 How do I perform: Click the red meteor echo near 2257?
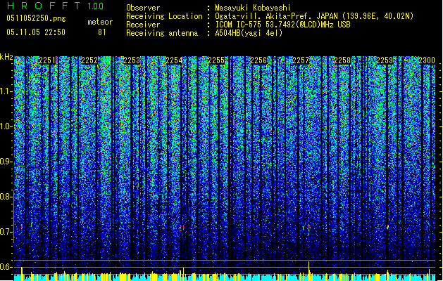coord(308,227)
